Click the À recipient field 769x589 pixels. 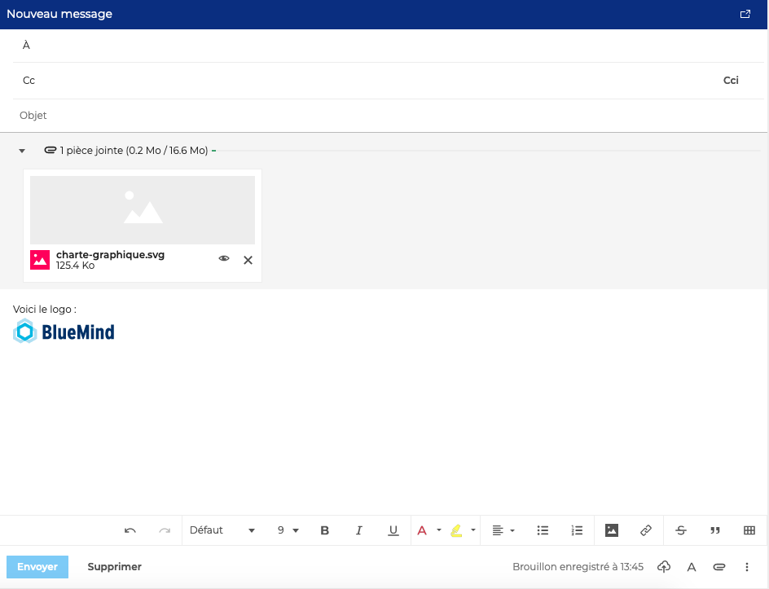388,45
